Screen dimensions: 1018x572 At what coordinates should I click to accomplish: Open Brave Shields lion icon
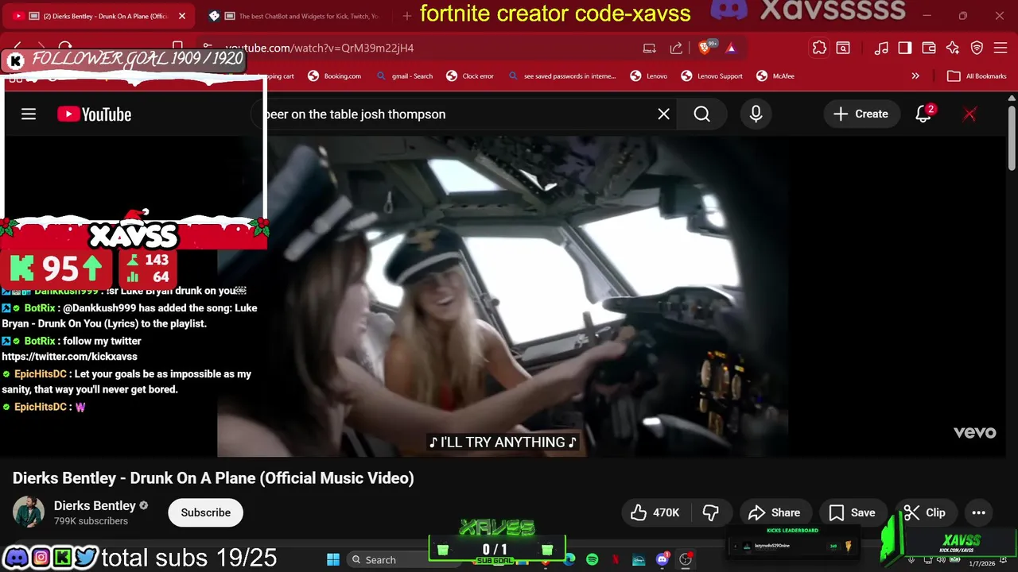705,48
